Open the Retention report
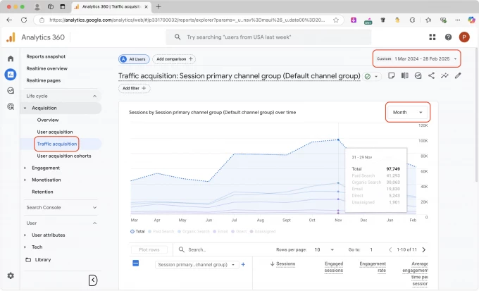 tap(42, 192)
